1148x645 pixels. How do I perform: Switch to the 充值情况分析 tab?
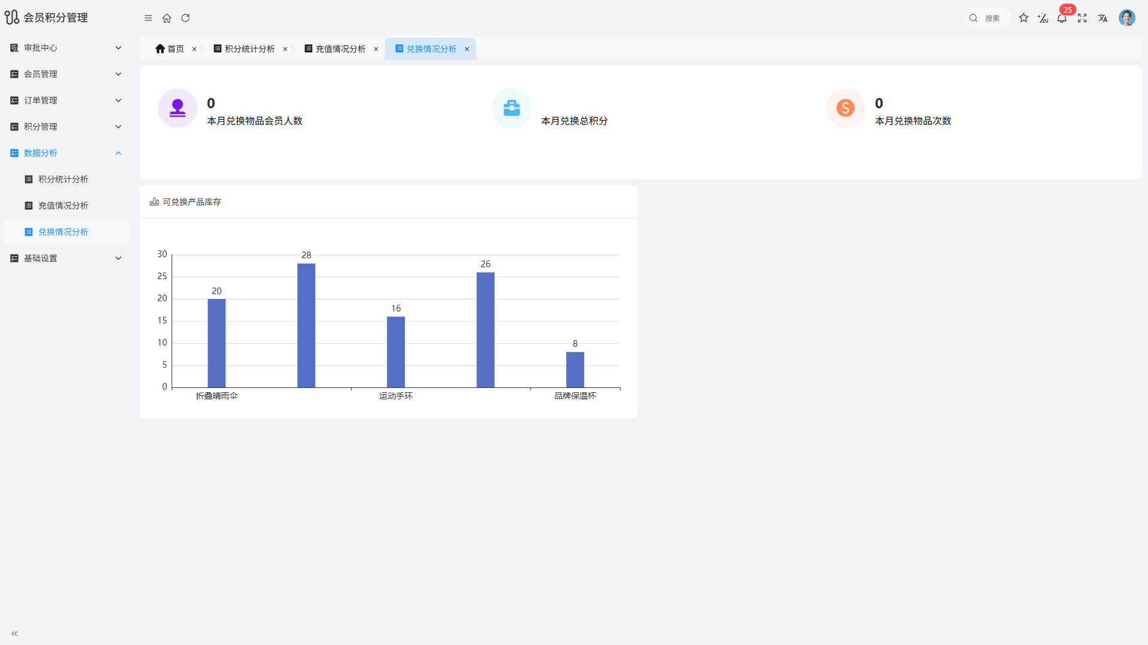340,49
